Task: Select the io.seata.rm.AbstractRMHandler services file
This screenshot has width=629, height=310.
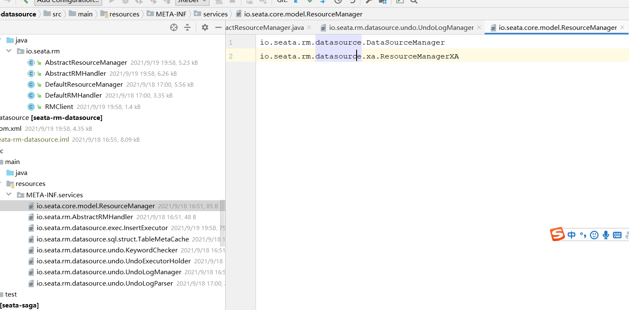Action: pyautogui.click(x=85, y=217)
